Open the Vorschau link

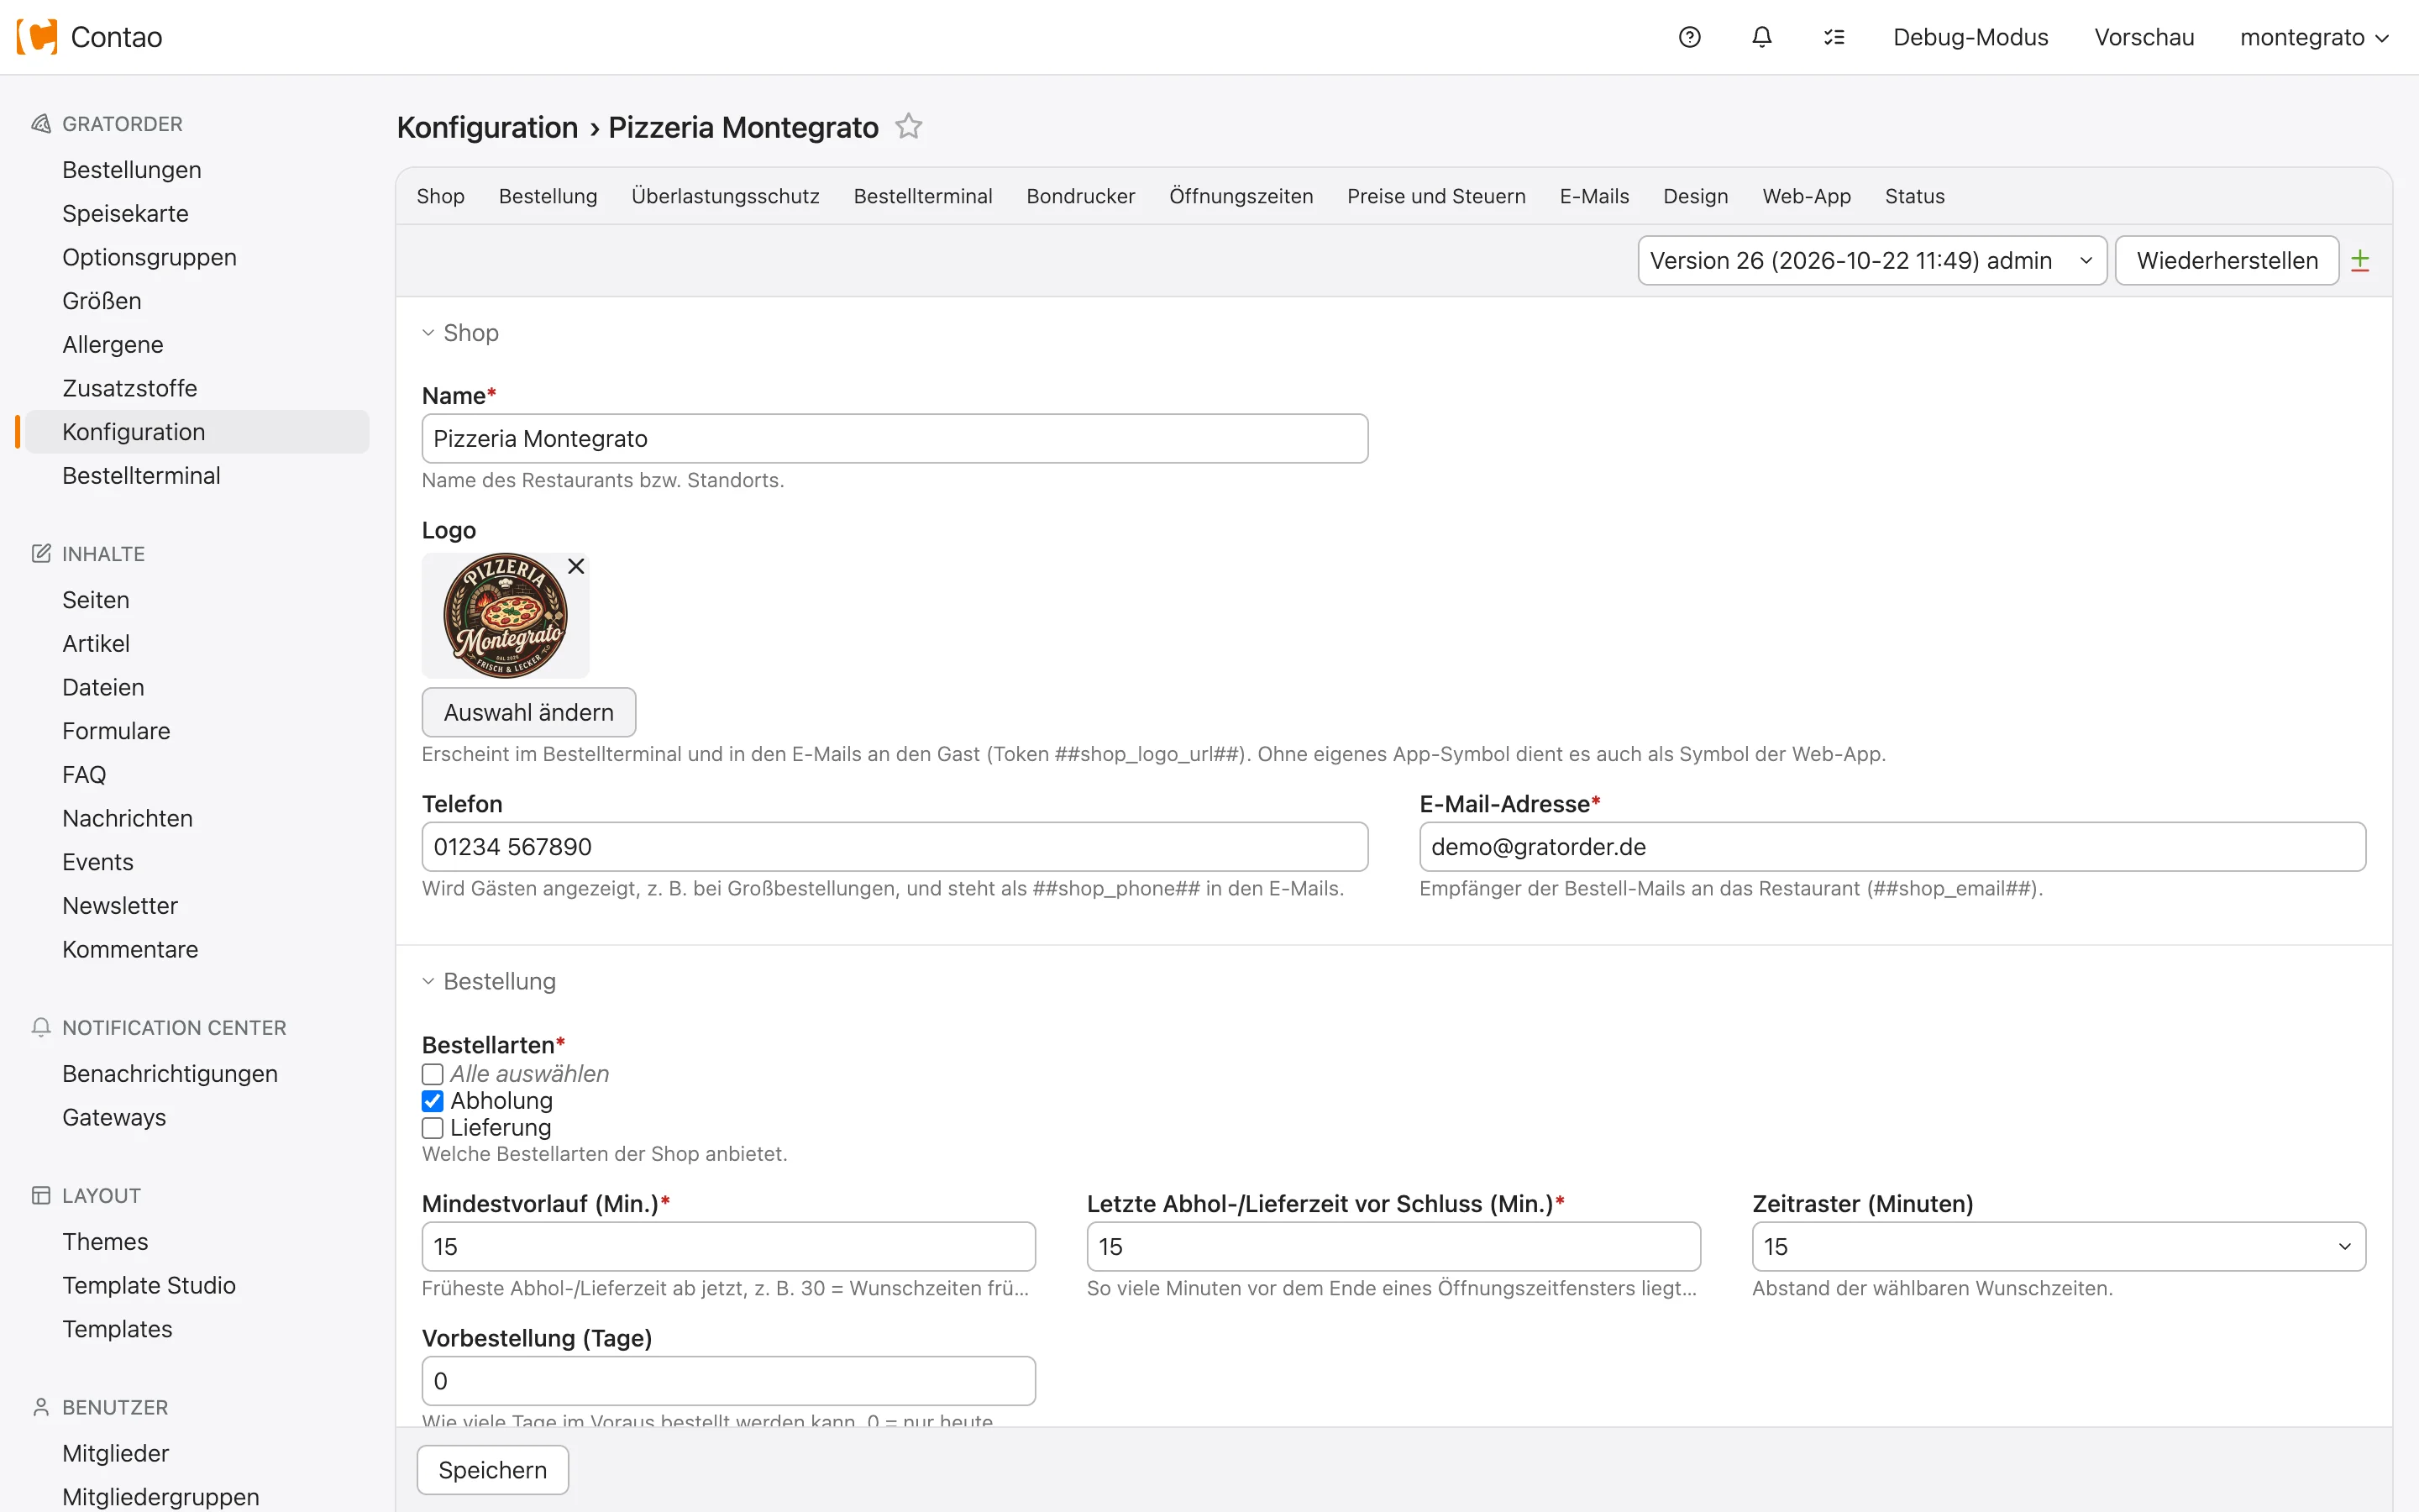[2144, 37]
